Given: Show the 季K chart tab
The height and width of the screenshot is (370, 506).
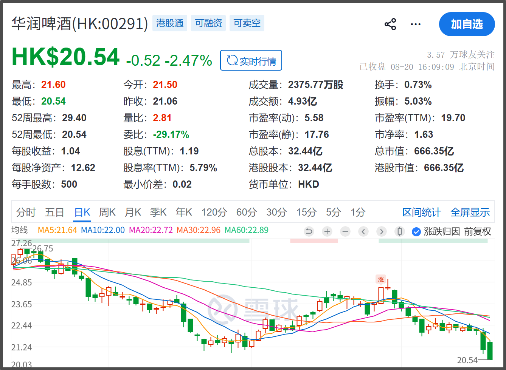Looking at the screenshot, I should click(x=158, y=213).
